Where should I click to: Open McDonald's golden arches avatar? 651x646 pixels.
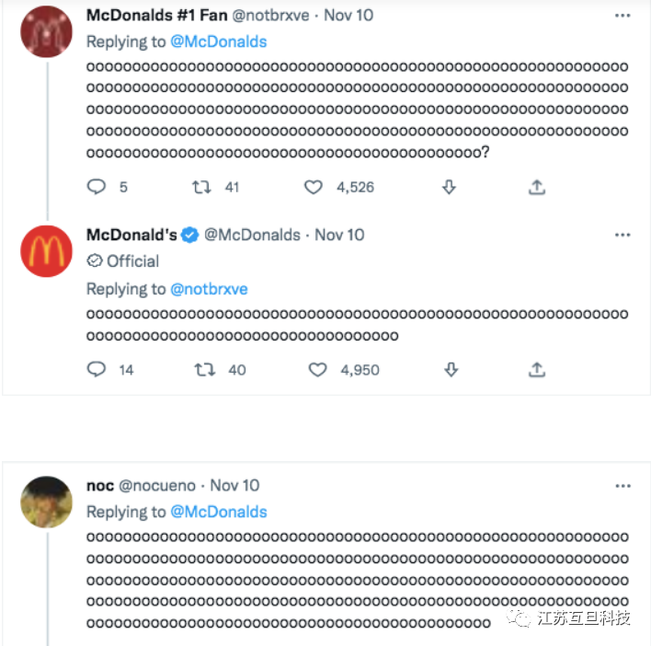pos(46,250)
